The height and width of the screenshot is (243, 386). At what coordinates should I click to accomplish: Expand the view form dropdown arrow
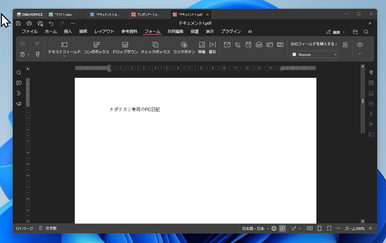pos(360,54)
